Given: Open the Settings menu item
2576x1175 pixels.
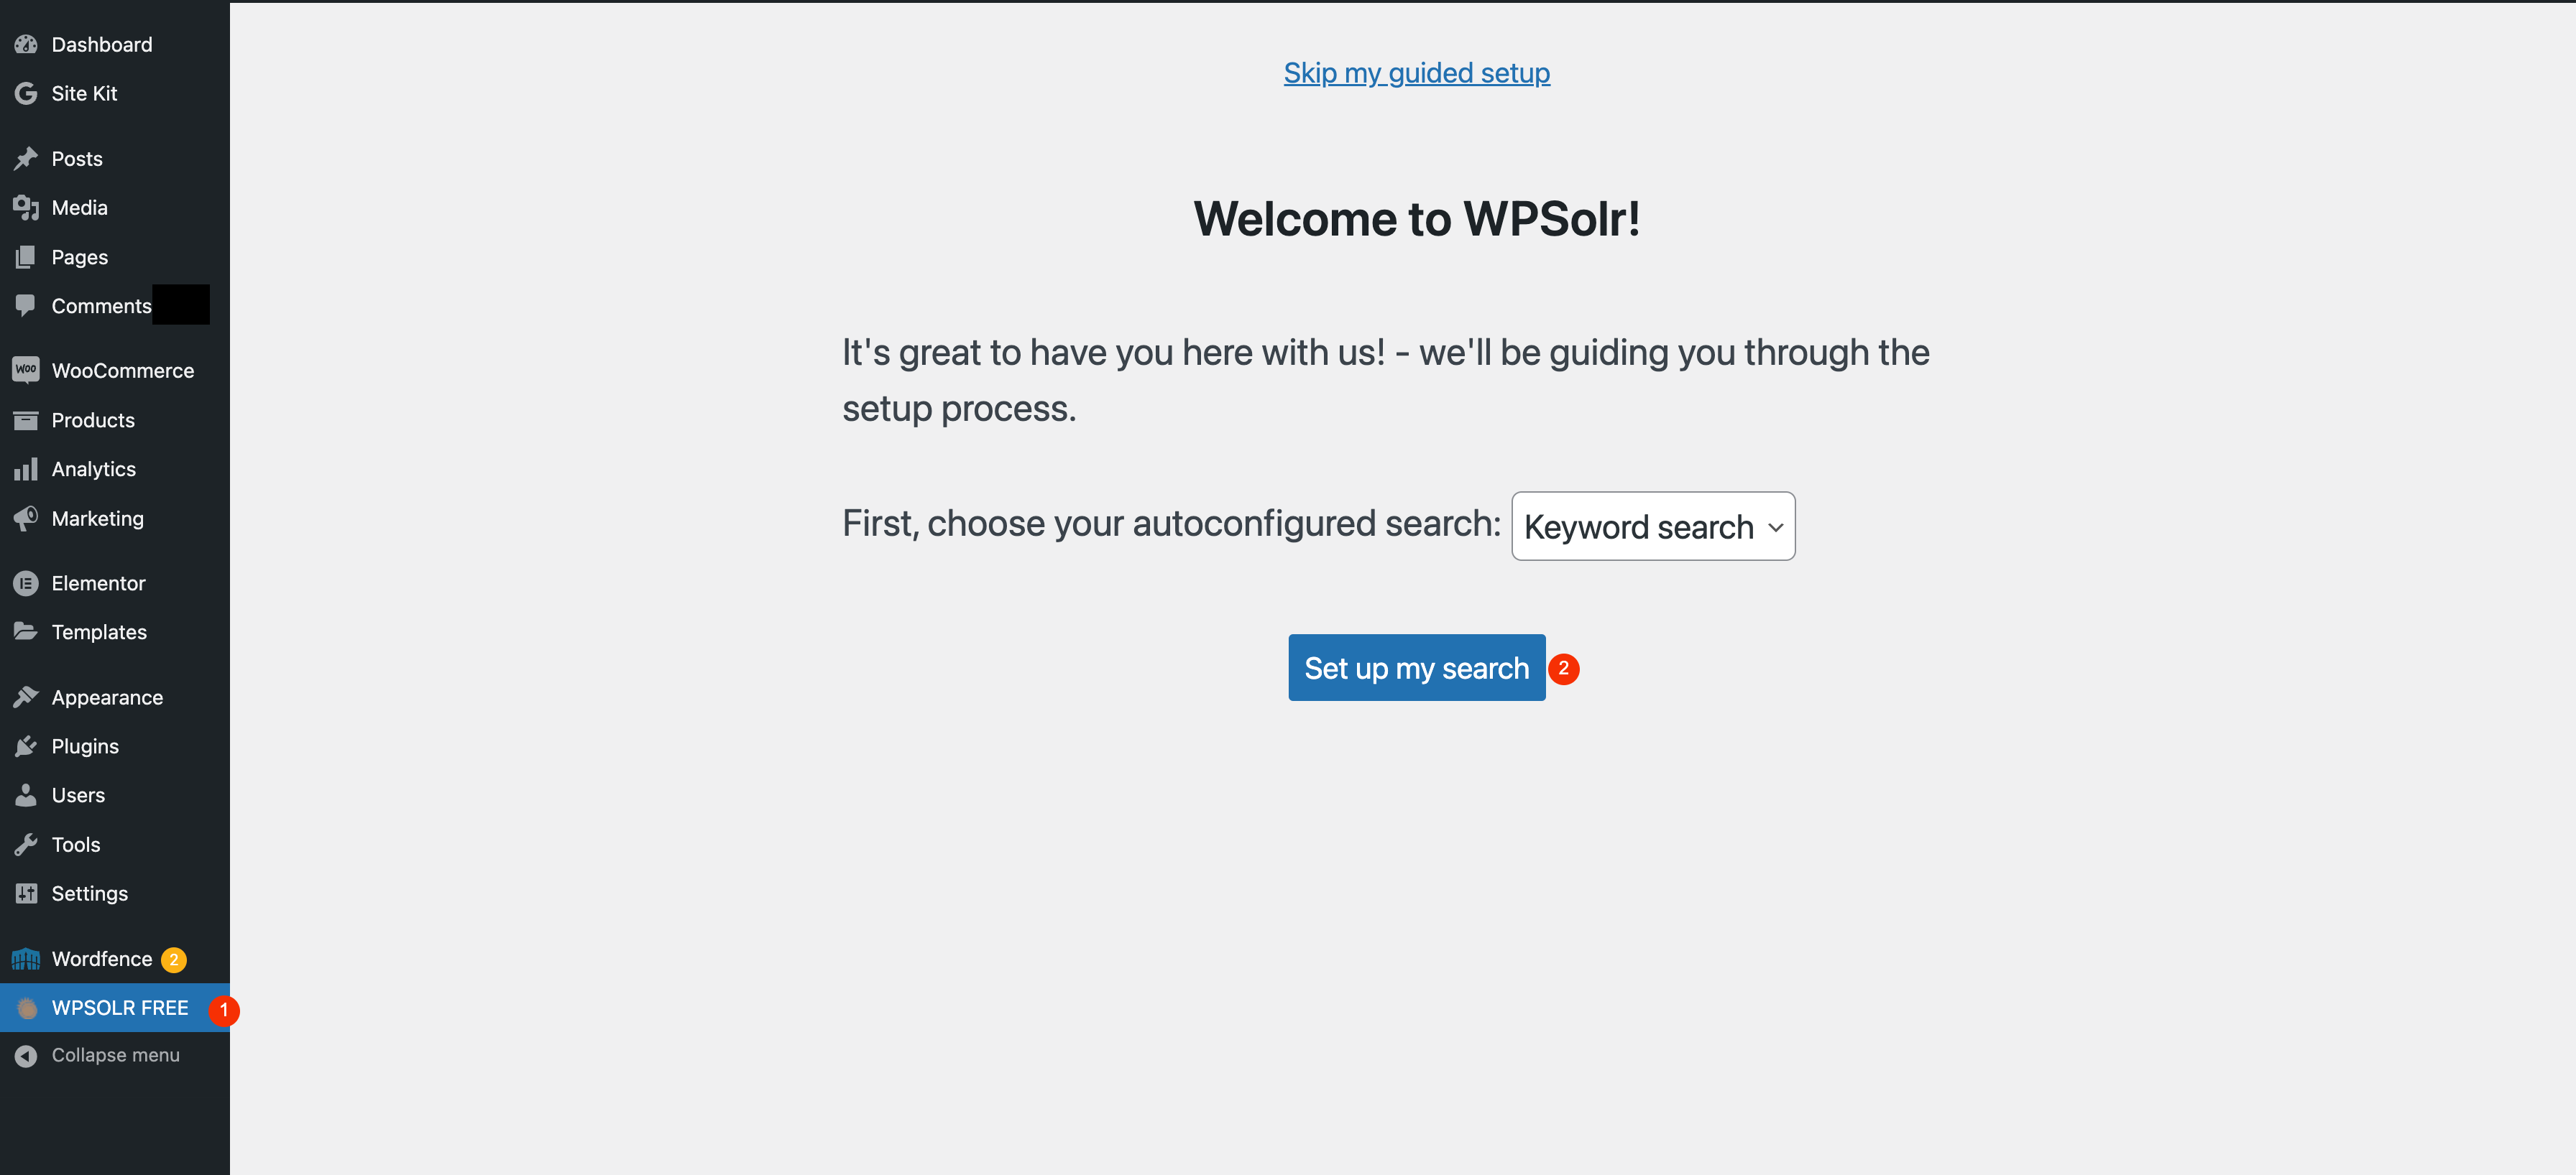Looking at the screenshot, I should pyautogui.click(x=90, y=893).
